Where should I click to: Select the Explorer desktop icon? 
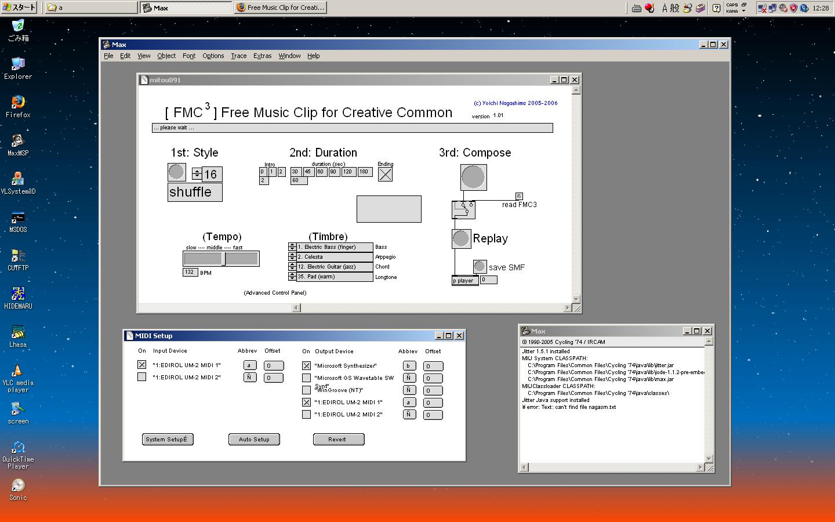(18, 68)
